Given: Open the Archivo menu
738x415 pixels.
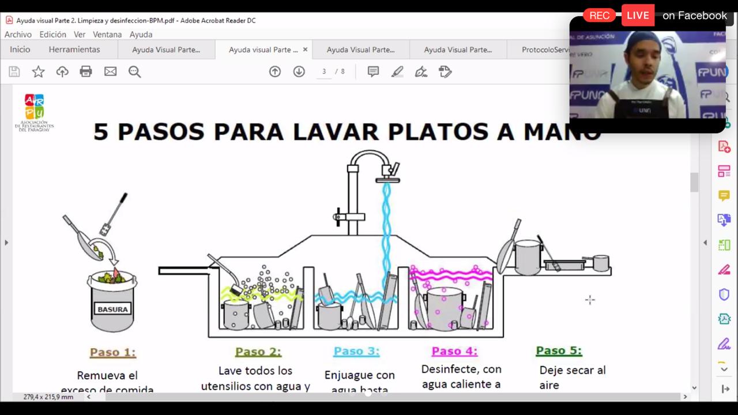Looking at the screenshot, I should coord(18,35).
